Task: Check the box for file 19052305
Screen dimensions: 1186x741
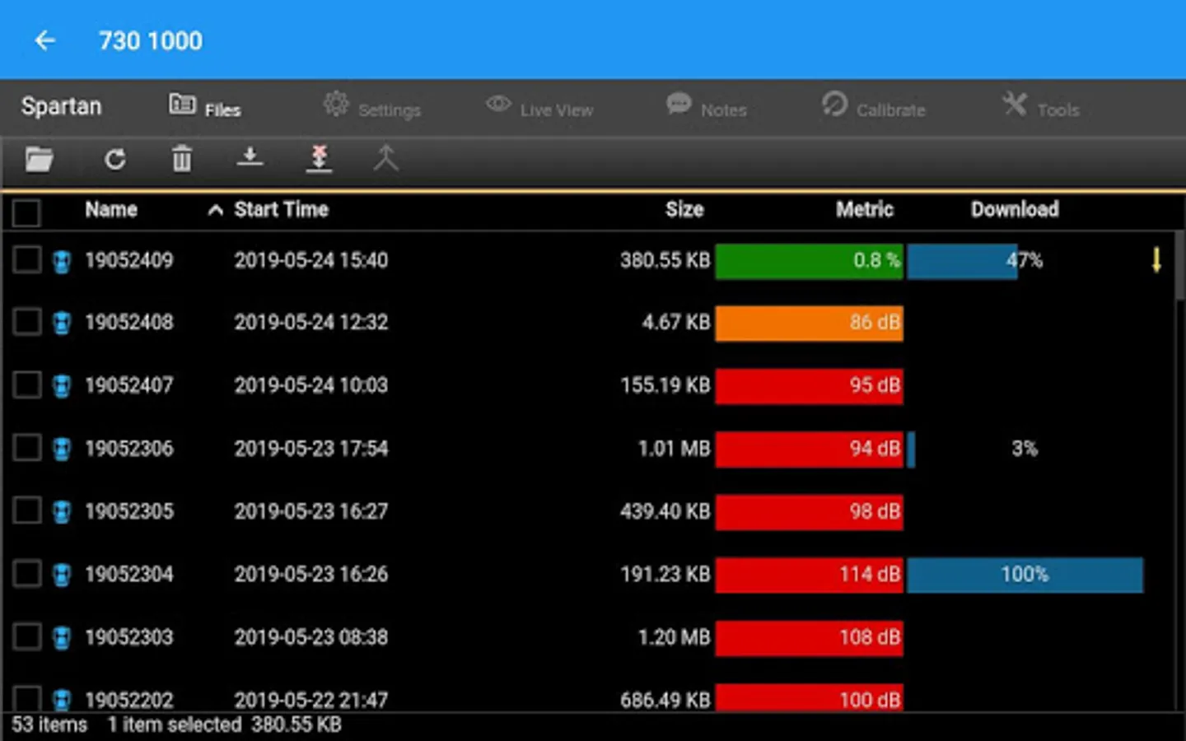Action: pos(26,510)
